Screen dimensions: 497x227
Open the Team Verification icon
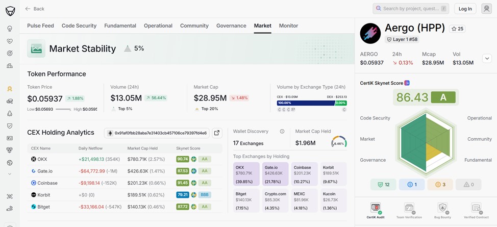pyautogui.click(x=409, y=208)
